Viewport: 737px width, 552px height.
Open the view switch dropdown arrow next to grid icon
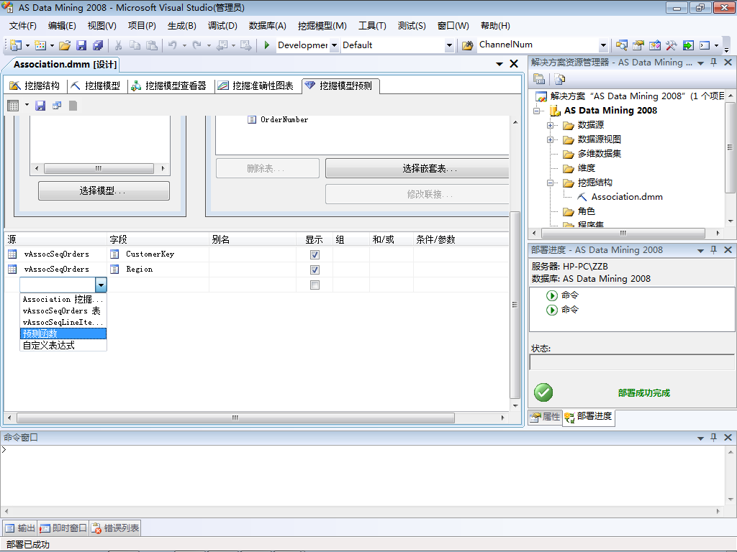(x=27, y=105)
